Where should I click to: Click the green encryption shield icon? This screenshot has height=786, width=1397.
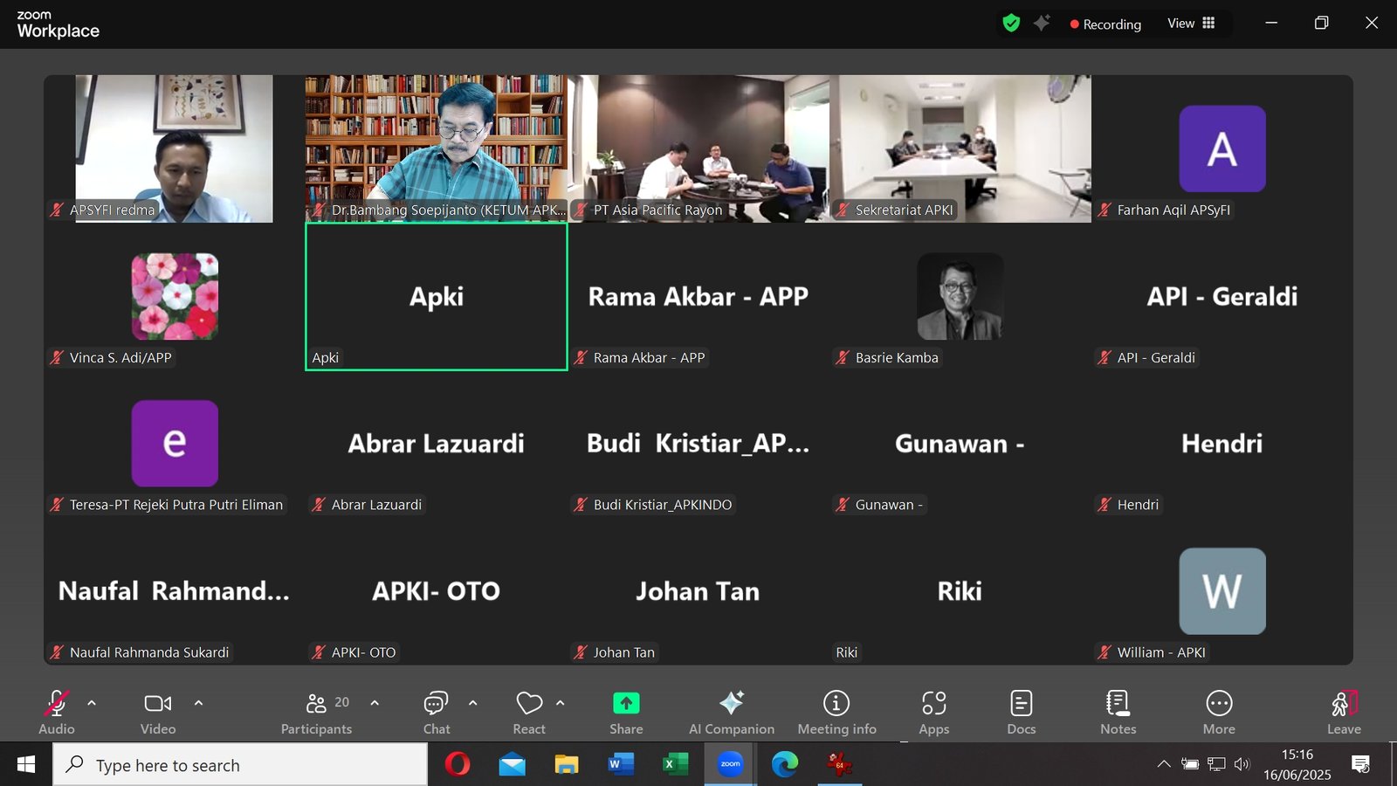1011,24
